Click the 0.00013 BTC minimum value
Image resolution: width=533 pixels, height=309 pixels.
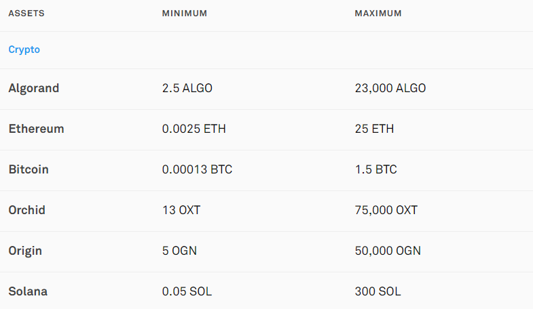197,169
